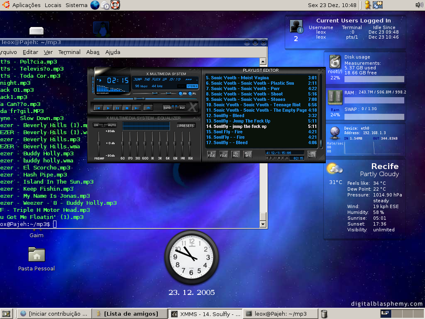Open the Sistema menu in top panel

pos(76,5)
